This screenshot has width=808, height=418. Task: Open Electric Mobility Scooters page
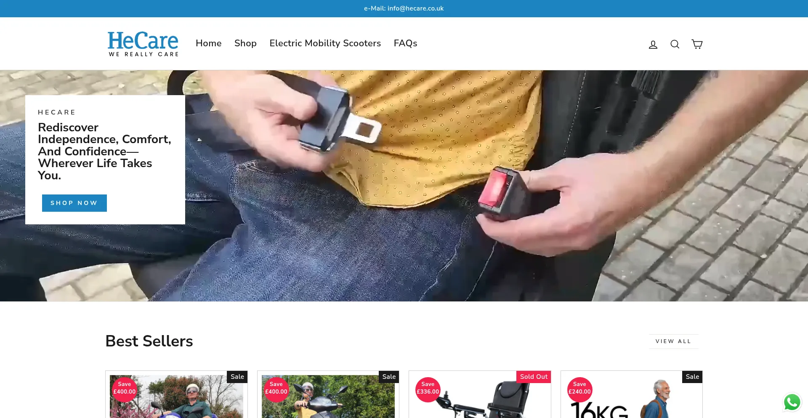325,43
